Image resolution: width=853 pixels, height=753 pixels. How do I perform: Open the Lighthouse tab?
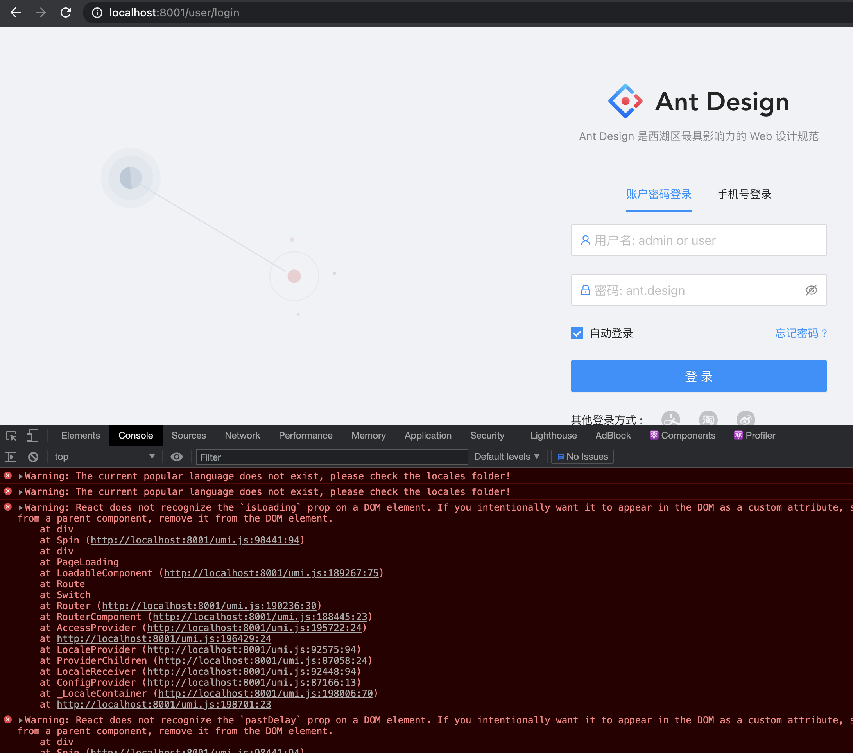click(x=554, y=436)
